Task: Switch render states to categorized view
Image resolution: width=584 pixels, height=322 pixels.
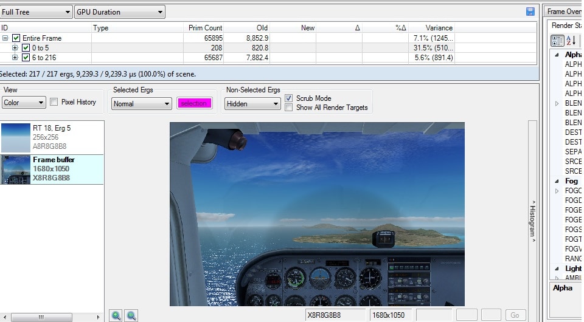Action: coord(557,41)
